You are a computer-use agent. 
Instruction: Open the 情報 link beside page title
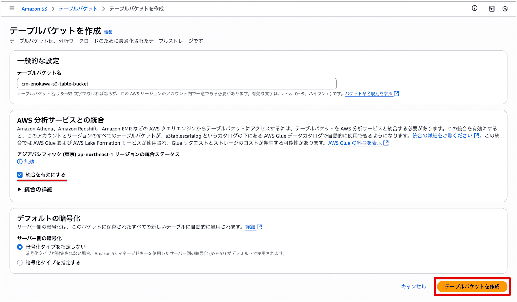pyautogui.click(x=108, y=32)
